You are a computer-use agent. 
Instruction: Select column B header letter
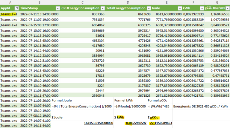[x=39, y=2]
